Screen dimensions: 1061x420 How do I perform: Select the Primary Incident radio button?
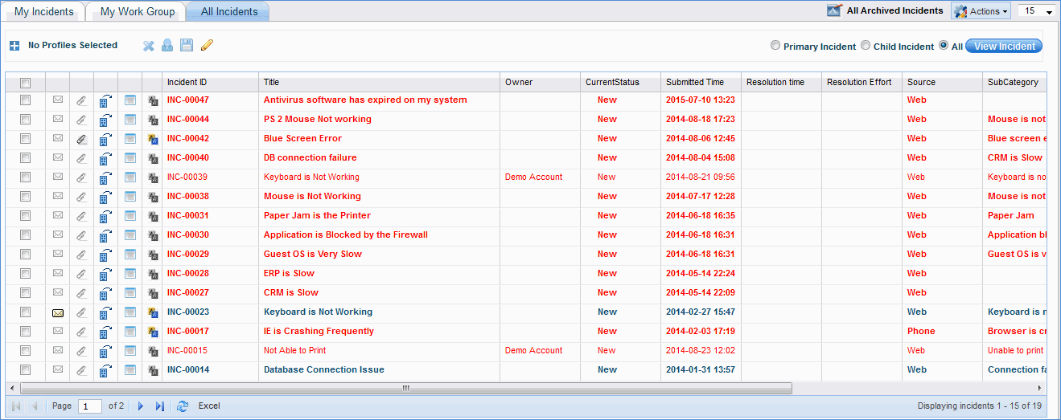[775, 46]
